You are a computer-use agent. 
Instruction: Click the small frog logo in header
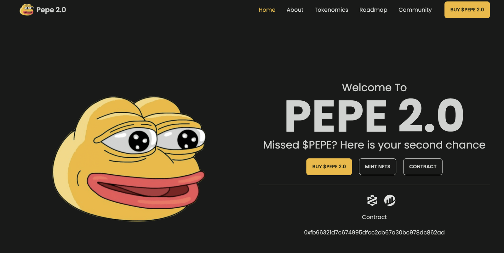coord(26,10)
